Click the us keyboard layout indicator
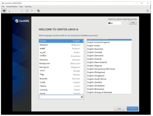153x116 pixels. [x=114, y=23]
